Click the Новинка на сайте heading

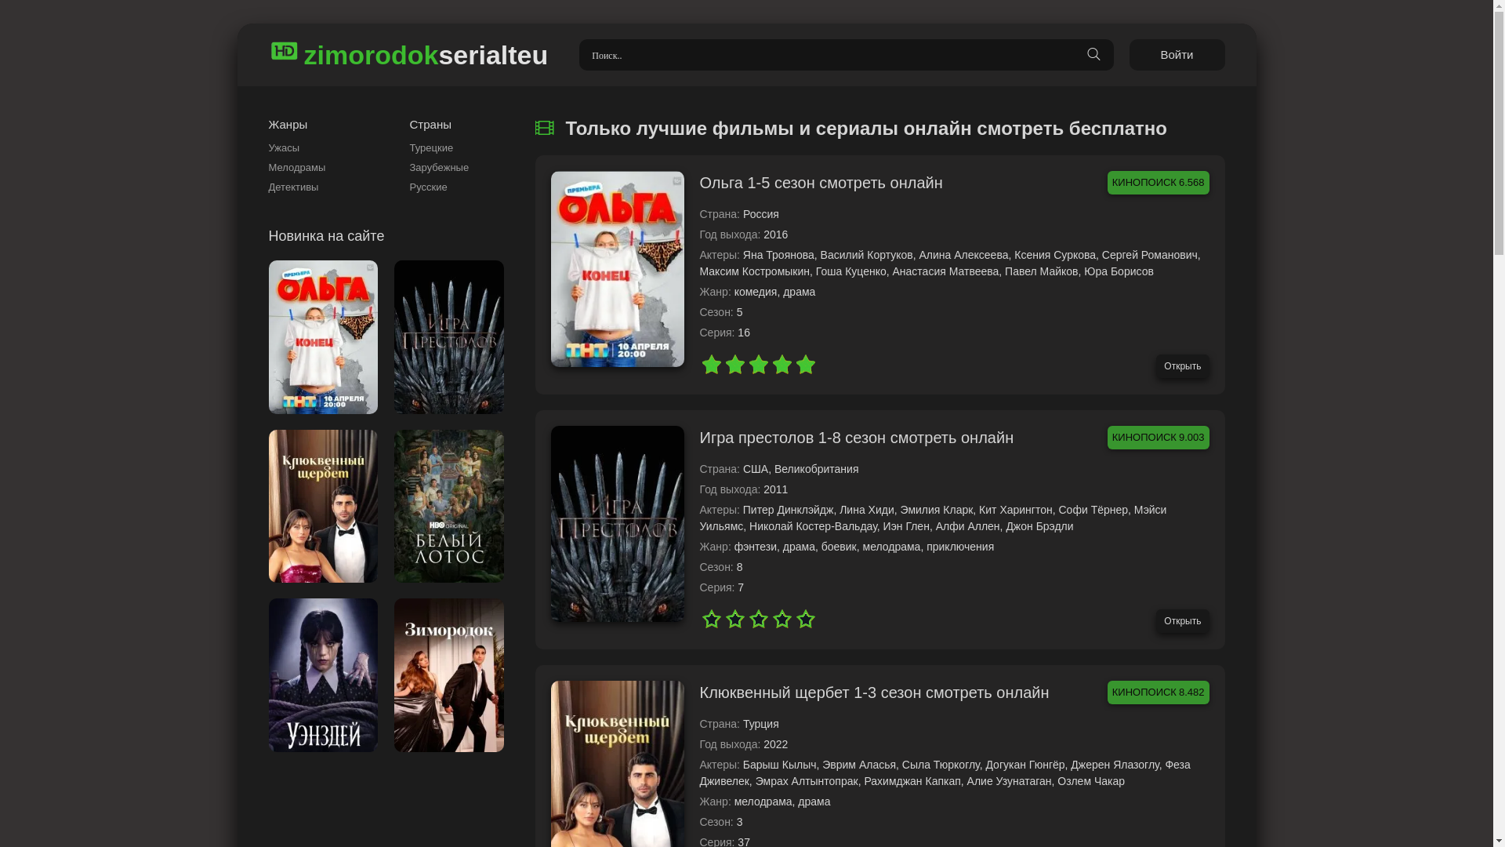point(326,236)
